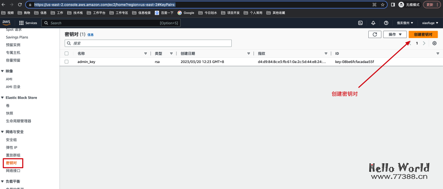This screenshot has width=443, height=189.
Task: Open 卷 in sidebar
Action: click(8, 106)
